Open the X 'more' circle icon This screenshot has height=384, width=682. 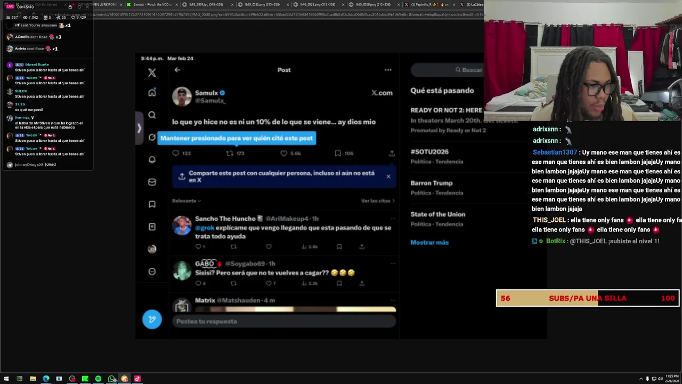tap(152, 271)
